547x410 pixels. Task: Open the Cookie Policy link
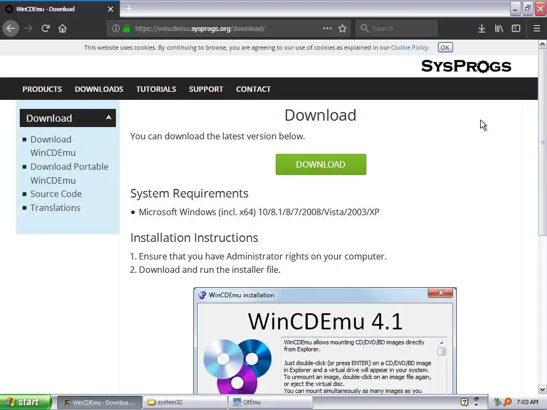click(410, 48)
